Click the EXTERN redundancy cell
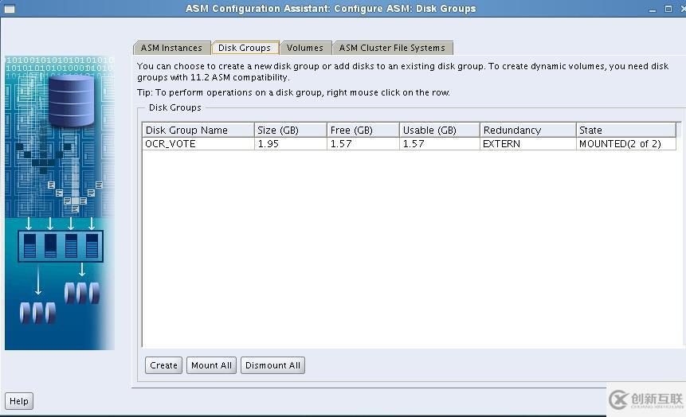The image size is (686, 417). pyautogui.click(x=528, y=144)
